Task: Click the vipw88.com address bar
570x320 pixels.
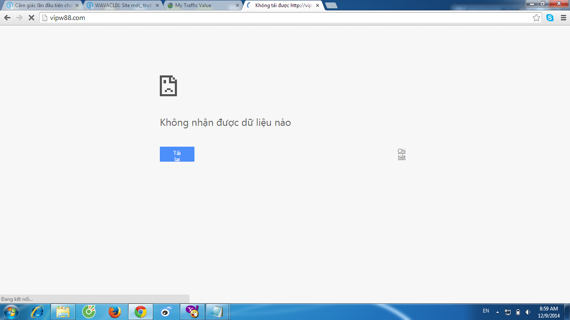Action: coord(291,18)
